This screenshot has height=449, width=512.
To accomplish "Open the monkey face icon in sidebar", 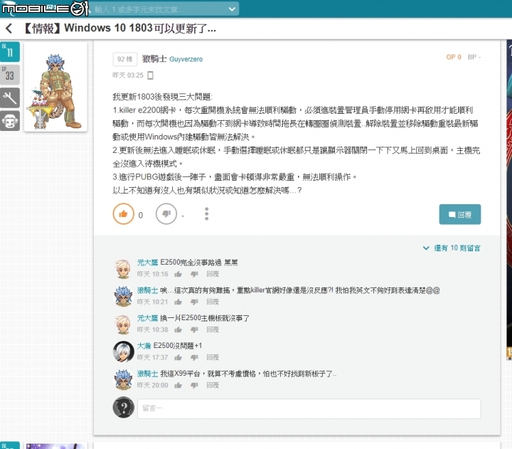I will pyautogui.click(x=10, y=121).
